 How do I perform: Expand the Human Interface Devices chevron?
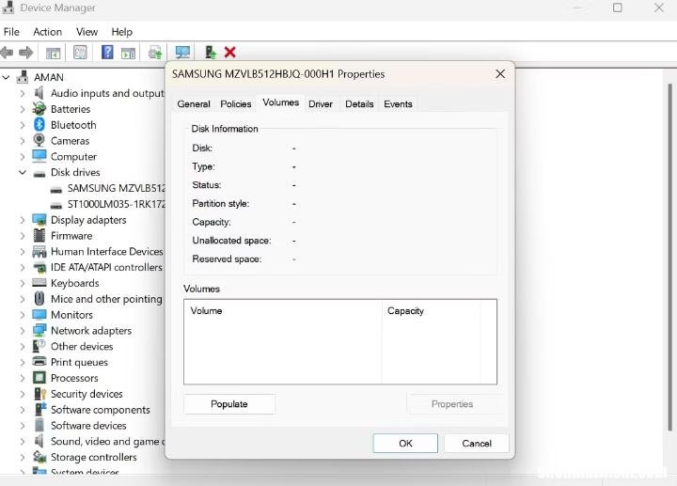tap(23, 252)
